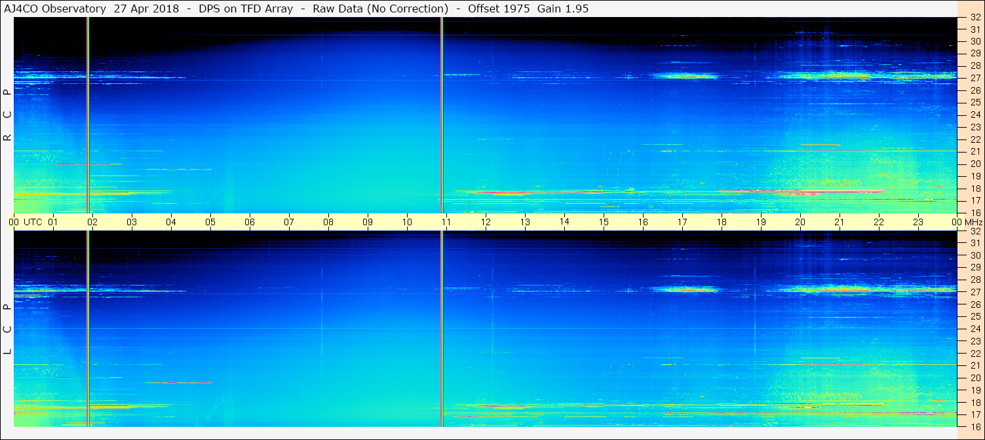
Task: Click the 11 hour tick label
Action: 446,222
